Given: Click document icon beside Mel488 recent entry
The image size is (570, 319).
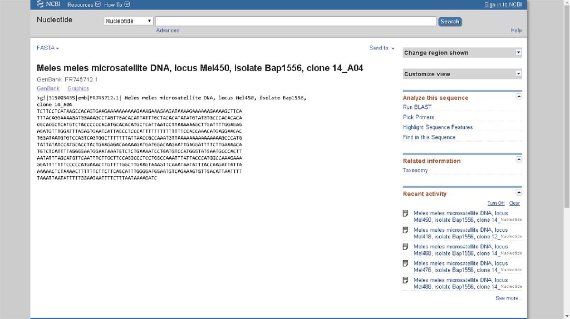Looking at the screenshot, I should 406,280.
